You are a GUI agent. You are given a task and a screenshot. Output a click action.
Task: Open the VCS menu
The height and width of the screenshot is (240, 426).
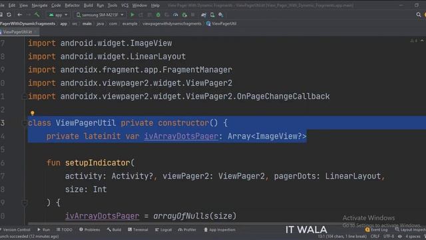click(124, 5)
